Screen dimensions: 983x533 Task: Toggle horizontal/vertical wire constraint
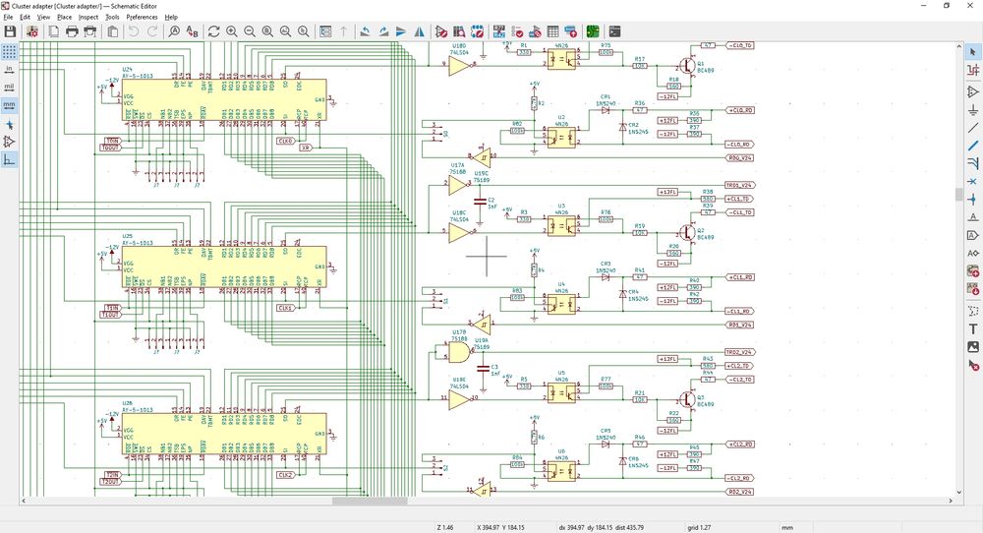coord(9,160)
